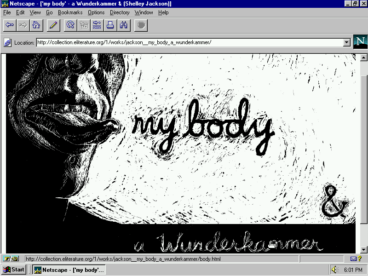Click the scroll down arrow
Viewport: 368px width, 276px height.
(x=363, y=249)
